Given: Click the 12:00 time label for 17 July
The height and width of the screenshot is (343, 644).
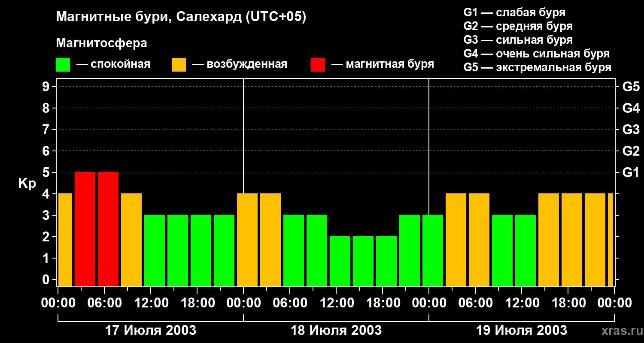Looking at the screenshot, I should click(x=151, y=303).
